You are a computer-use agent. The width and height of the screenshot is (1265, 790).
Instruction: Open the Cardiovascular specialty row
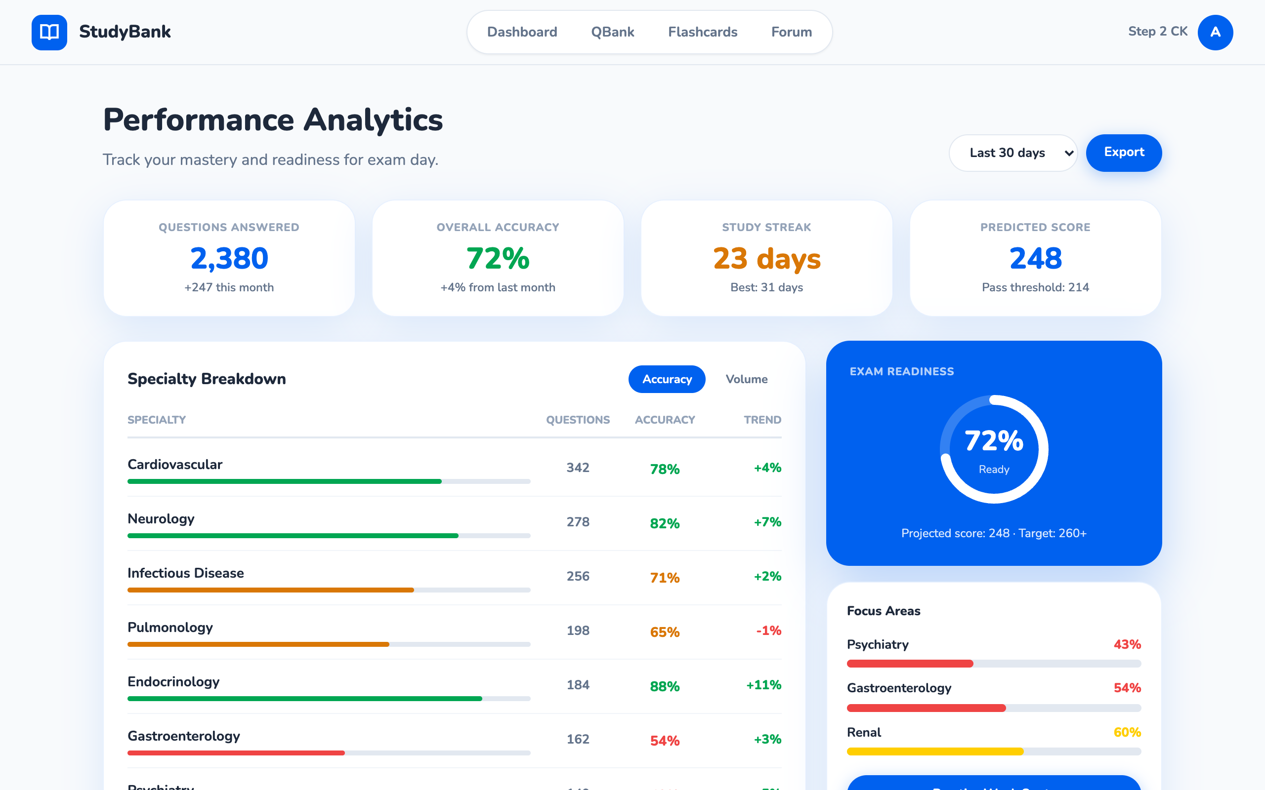(x=175, y=465)
